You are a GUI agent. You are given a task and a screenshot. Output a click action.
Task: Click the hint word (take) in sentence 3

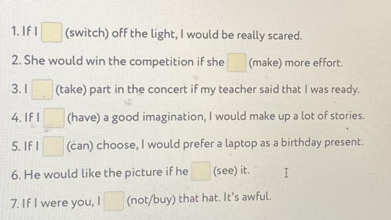click(x=71, y=90)
